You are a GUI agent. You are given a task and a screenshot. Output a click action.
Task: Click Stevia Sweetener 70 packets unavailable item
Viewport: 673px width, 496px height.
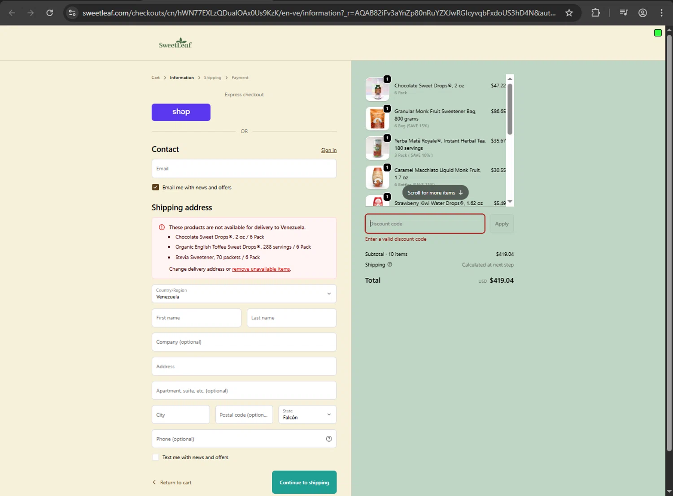coord(218,257)
